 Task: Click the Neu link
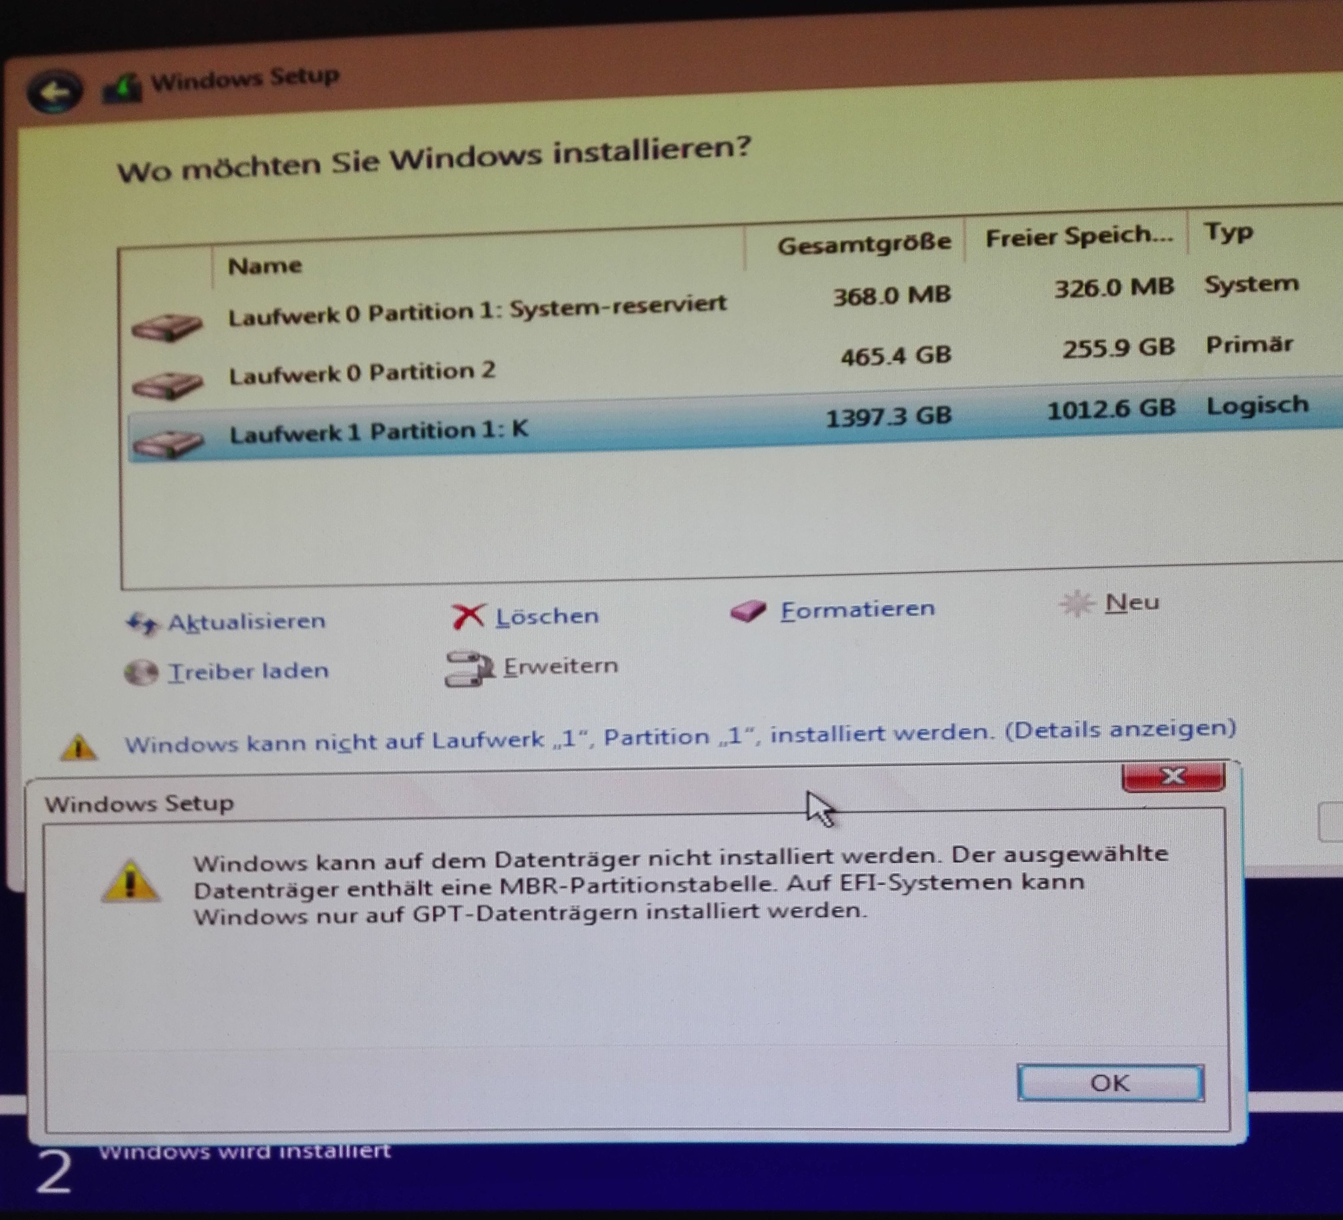tap(1131, 603)
